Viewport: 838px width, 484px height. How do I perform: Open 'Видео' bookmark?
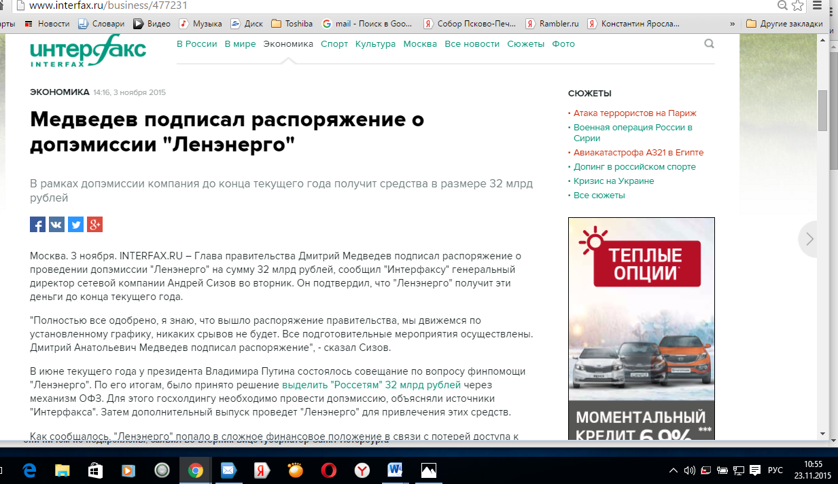[x=152, y=24]
